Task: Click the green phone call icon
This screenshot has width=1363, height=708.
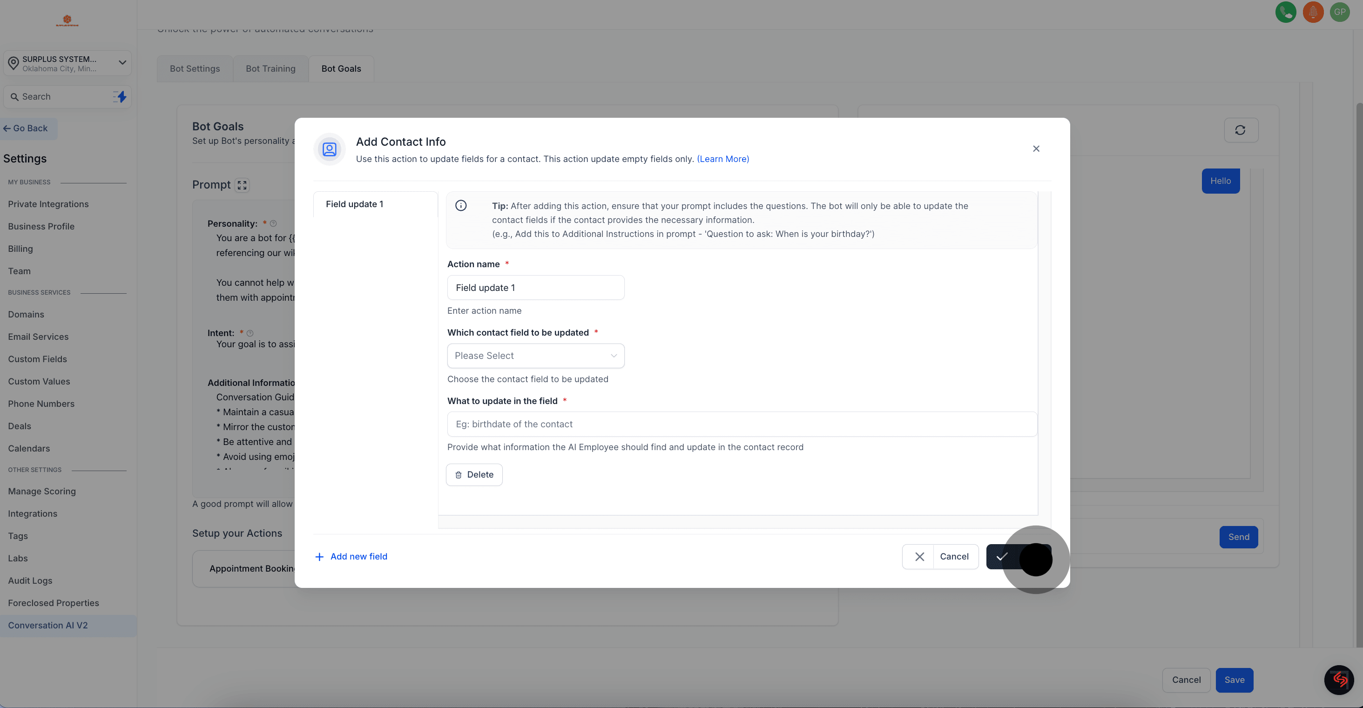Action: point(1285,12)
